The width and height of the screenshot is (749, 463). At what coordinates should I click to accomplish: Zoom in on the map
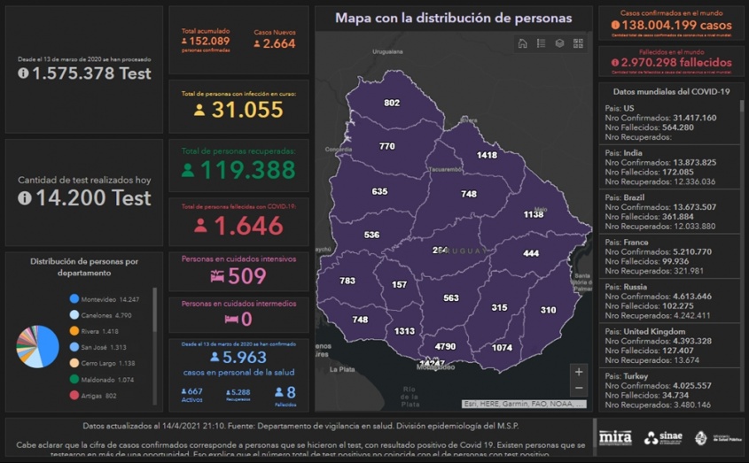click(x=579, y=372)
